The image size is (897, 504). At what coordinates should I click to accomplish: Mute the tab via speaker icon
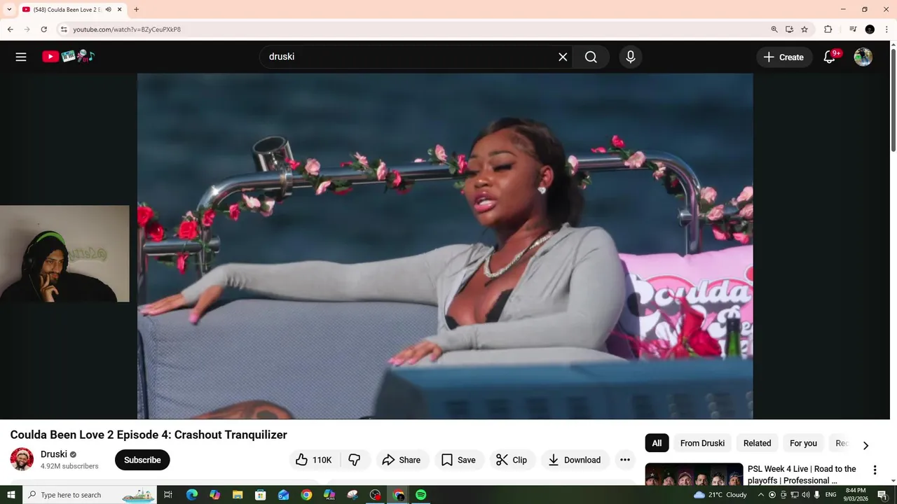coord(108,9)
